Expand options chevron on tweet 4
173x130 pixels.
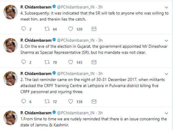coord(166,7)
